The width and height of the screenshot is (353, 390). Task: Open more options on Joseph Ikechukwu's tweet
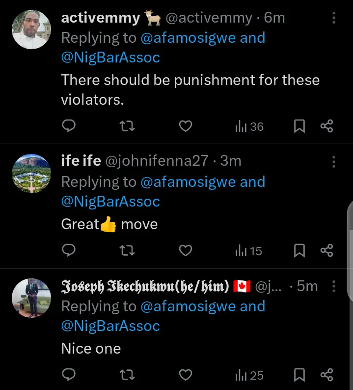[x=334, y=286]
